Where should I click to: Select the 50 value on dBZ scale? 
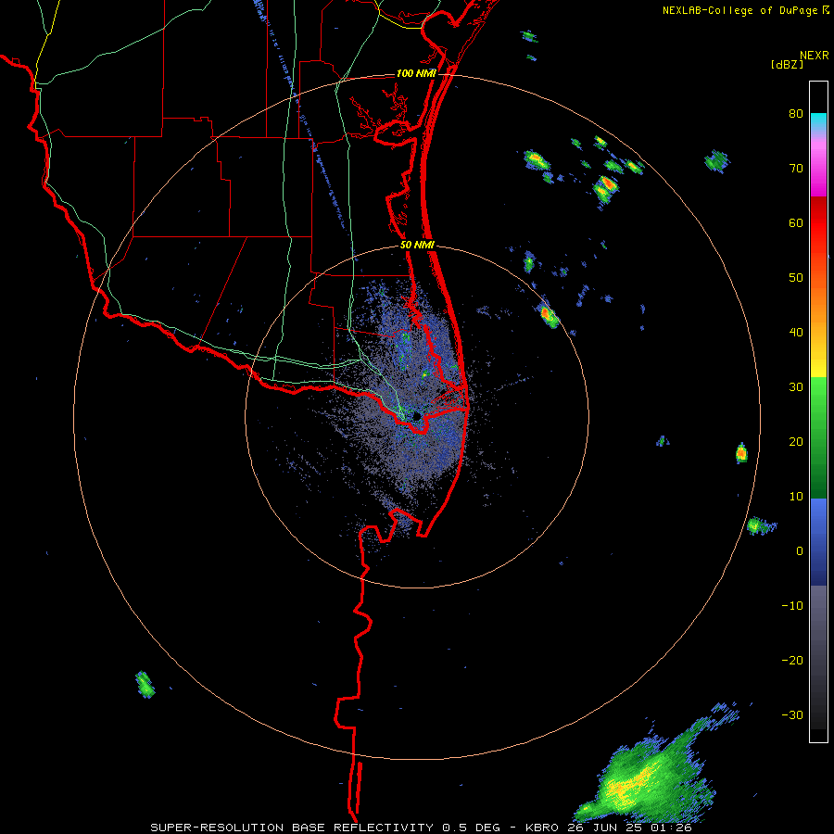(x=796, y=278)
